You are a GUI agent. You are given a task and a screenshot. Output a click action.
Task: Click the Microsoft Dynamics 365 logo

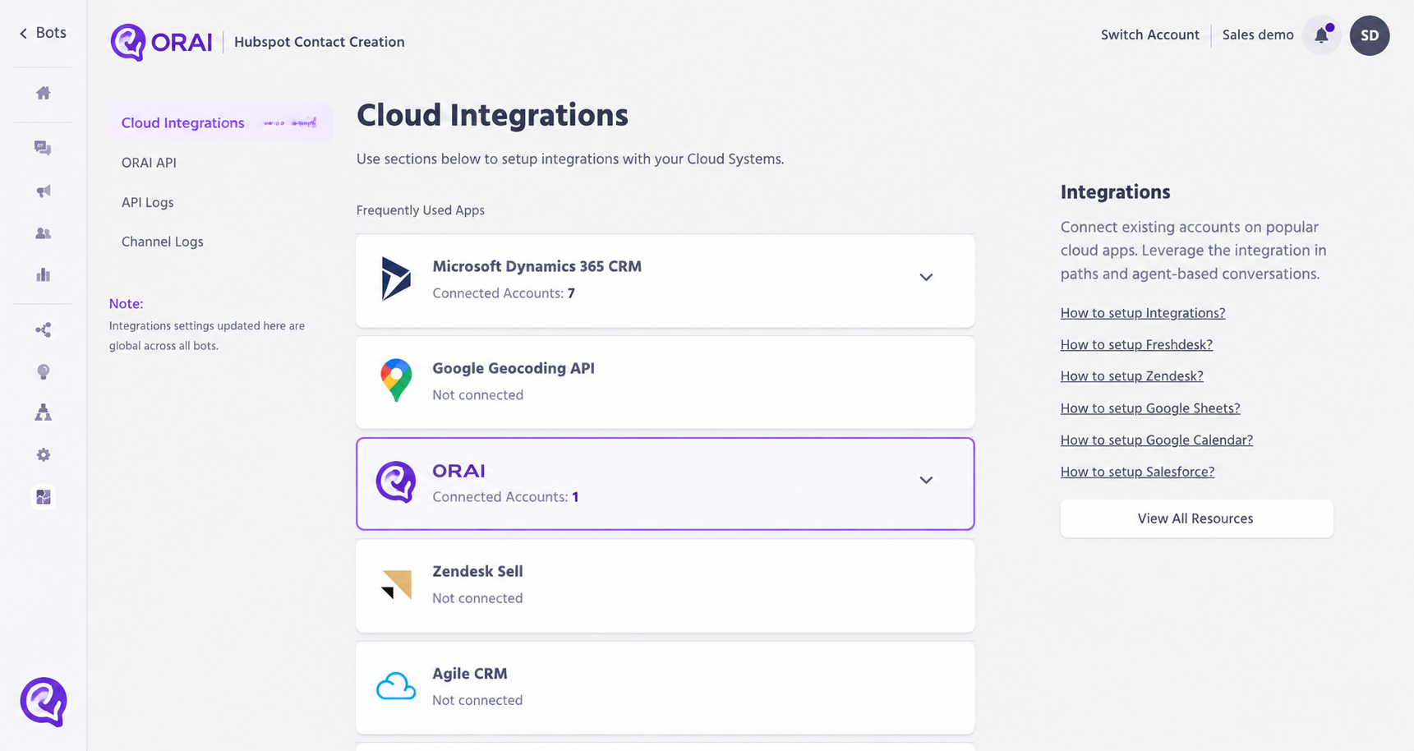396,278
